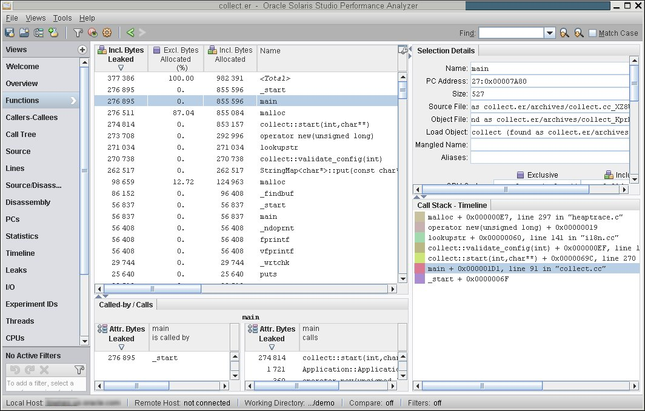Image resolution: width=645 pixels, height=411 pixels.
Task: Click the greyed forward arrow icon
Action: [x=142, y=33]
